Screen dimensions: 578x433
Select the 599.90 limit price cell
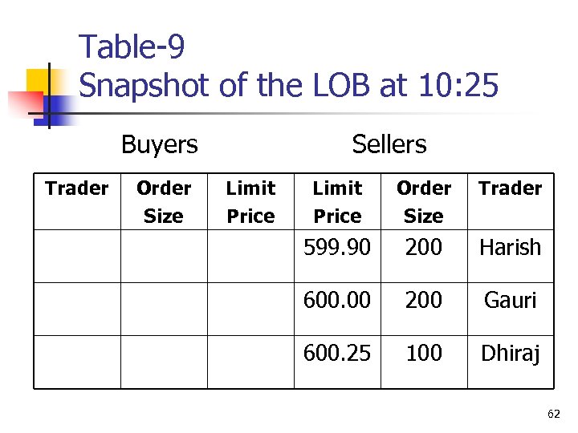(x=337, y=248)
